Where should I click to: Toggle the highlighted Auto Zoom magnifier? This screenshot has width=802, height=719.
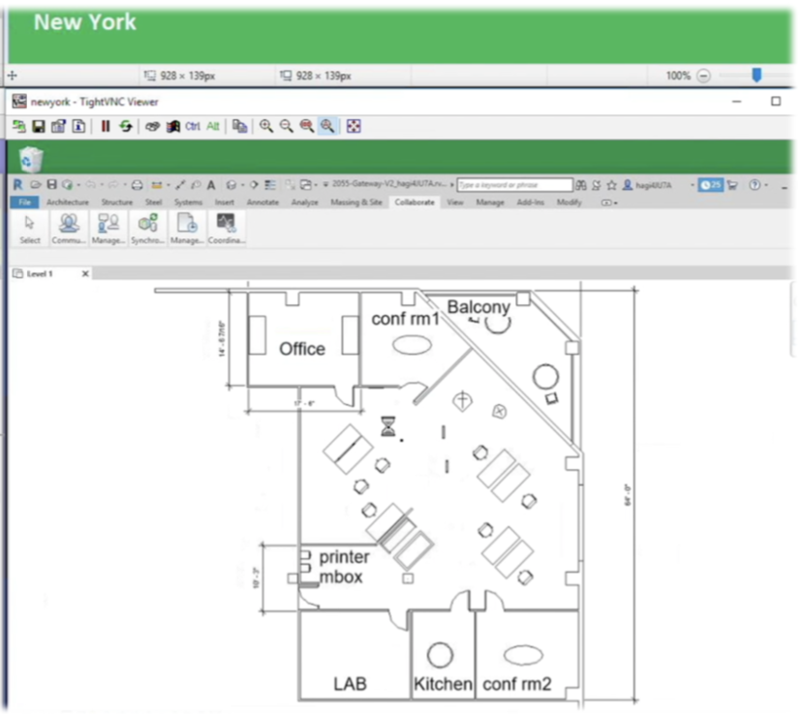(327, 126)
